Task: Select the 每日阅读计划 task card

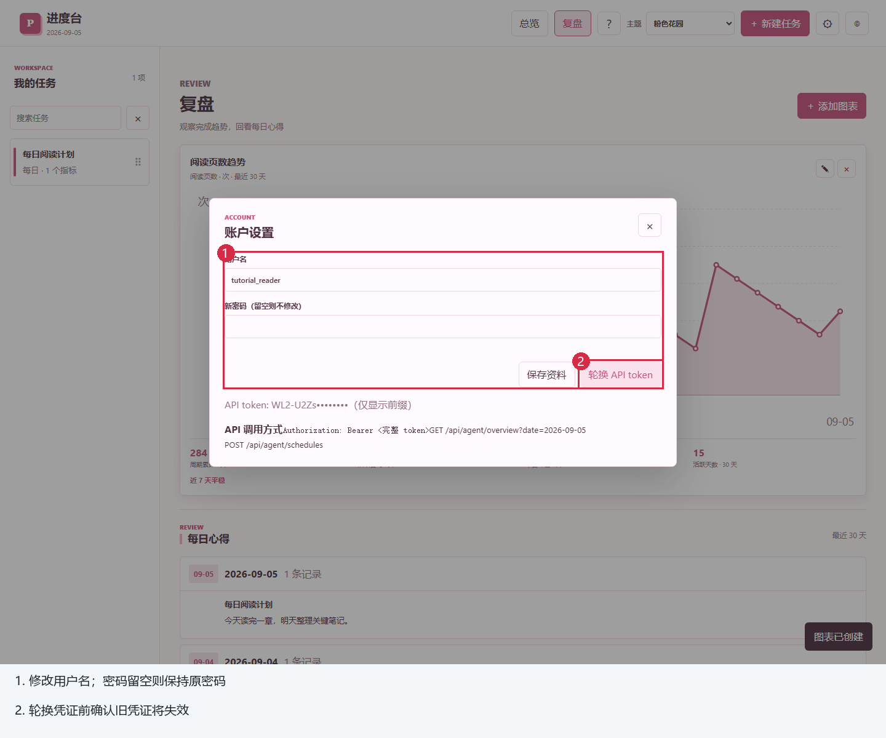Action: (x=80, y=162)
